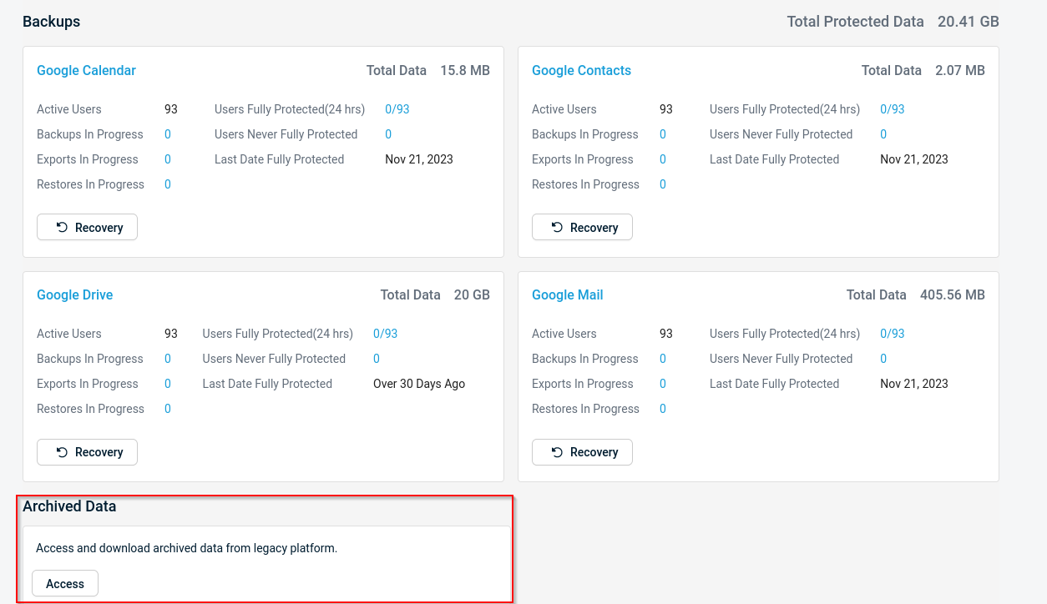Image resolution: width=1047 pixels, height=604 pixels.
Task: Start Recovery for Google Drive
Action: tap(87, 452)
